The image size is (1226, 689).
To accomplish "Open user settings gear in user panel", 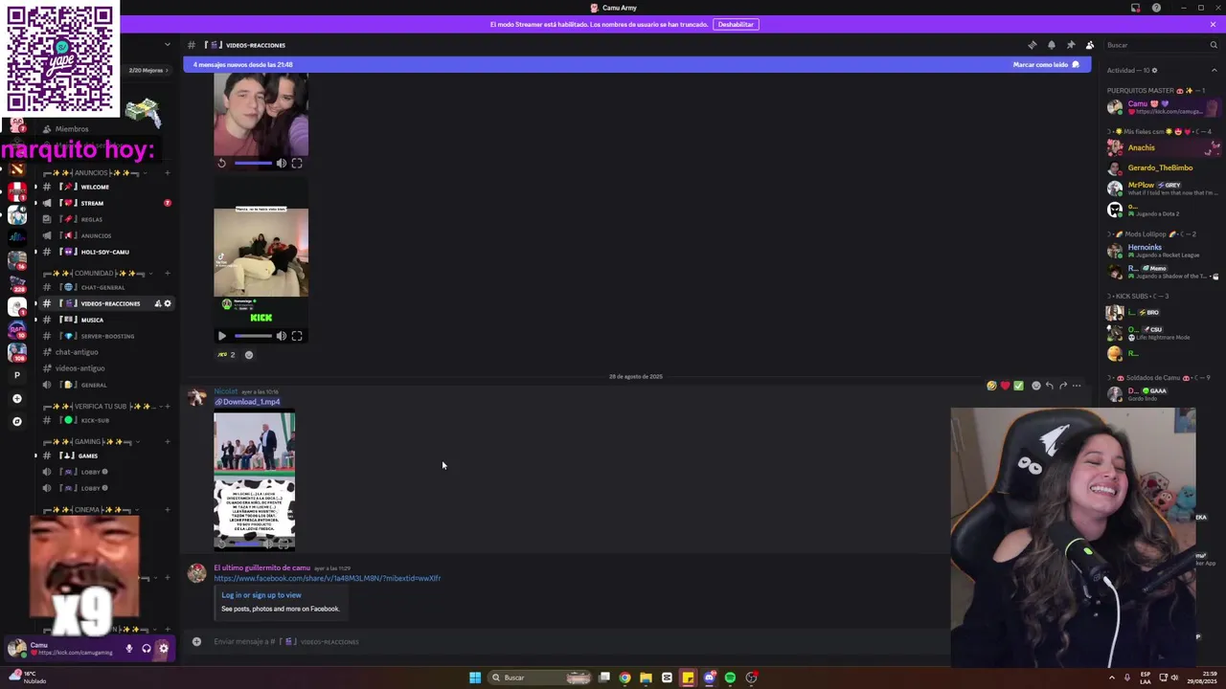I will (164, 649).
